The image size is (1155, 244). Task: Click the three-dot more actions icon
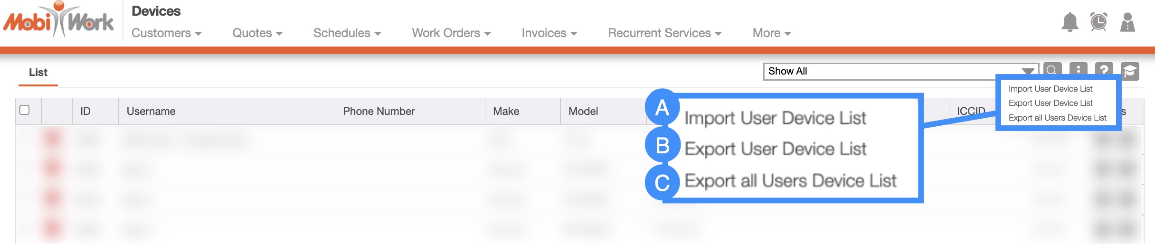[1078, 69]
